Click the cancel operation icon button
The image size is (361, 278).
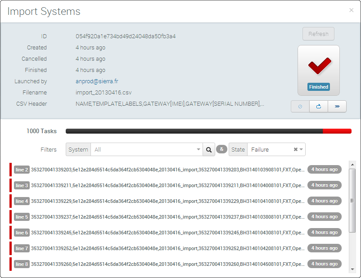pyautogui.click(x=300, y=107)
